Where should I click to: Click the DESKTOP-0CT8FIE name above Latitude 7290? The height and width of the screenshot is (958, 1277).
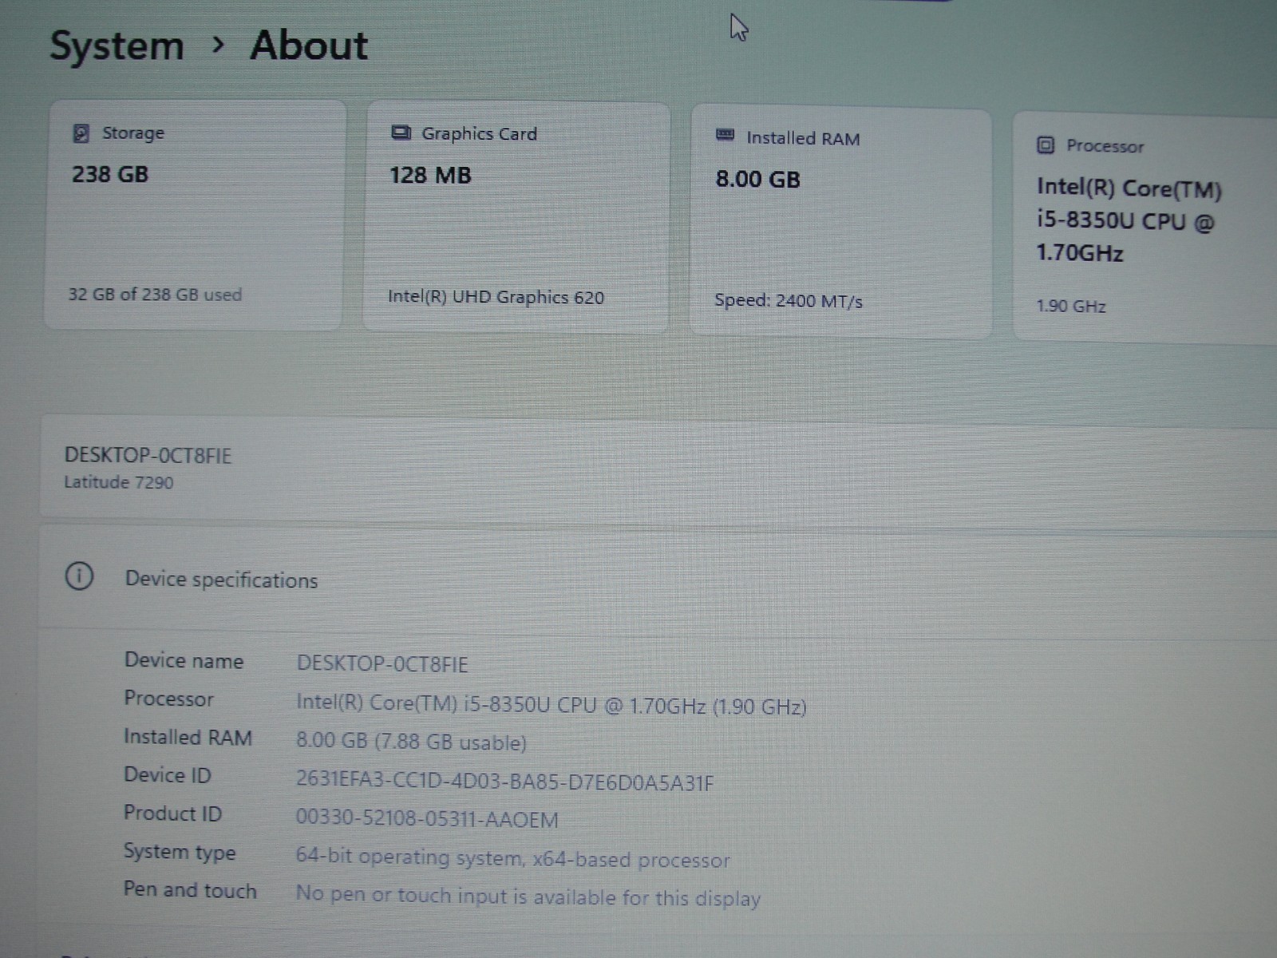[148, 456]
